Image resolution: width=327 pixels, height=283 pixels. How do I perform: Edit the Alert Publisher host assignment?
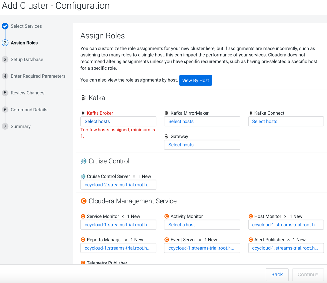[286, 248]
